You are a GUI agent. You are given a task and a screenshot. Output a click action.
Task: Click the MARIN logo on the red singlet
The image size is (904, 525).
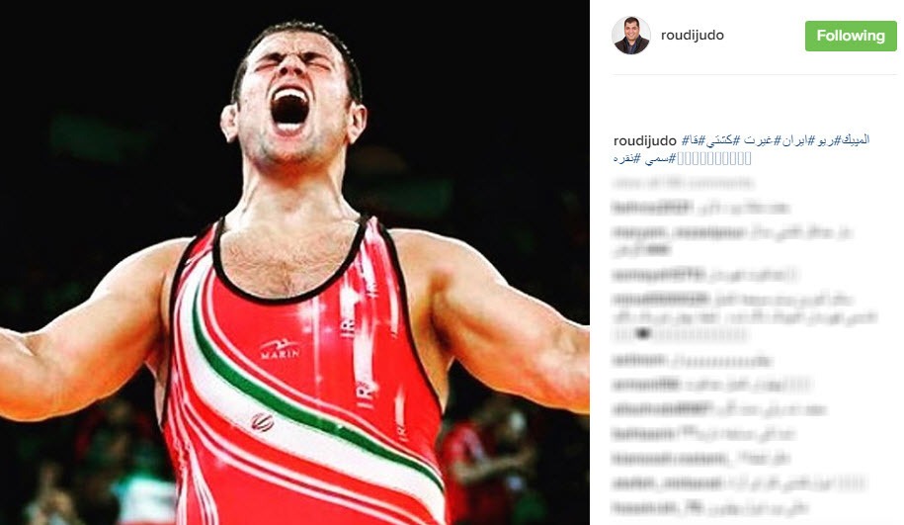click(x=280, y=350)
